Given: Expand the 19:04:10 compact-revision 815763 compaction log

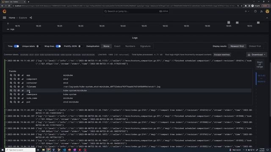Looking at the screenshot, I should (6, 128).
